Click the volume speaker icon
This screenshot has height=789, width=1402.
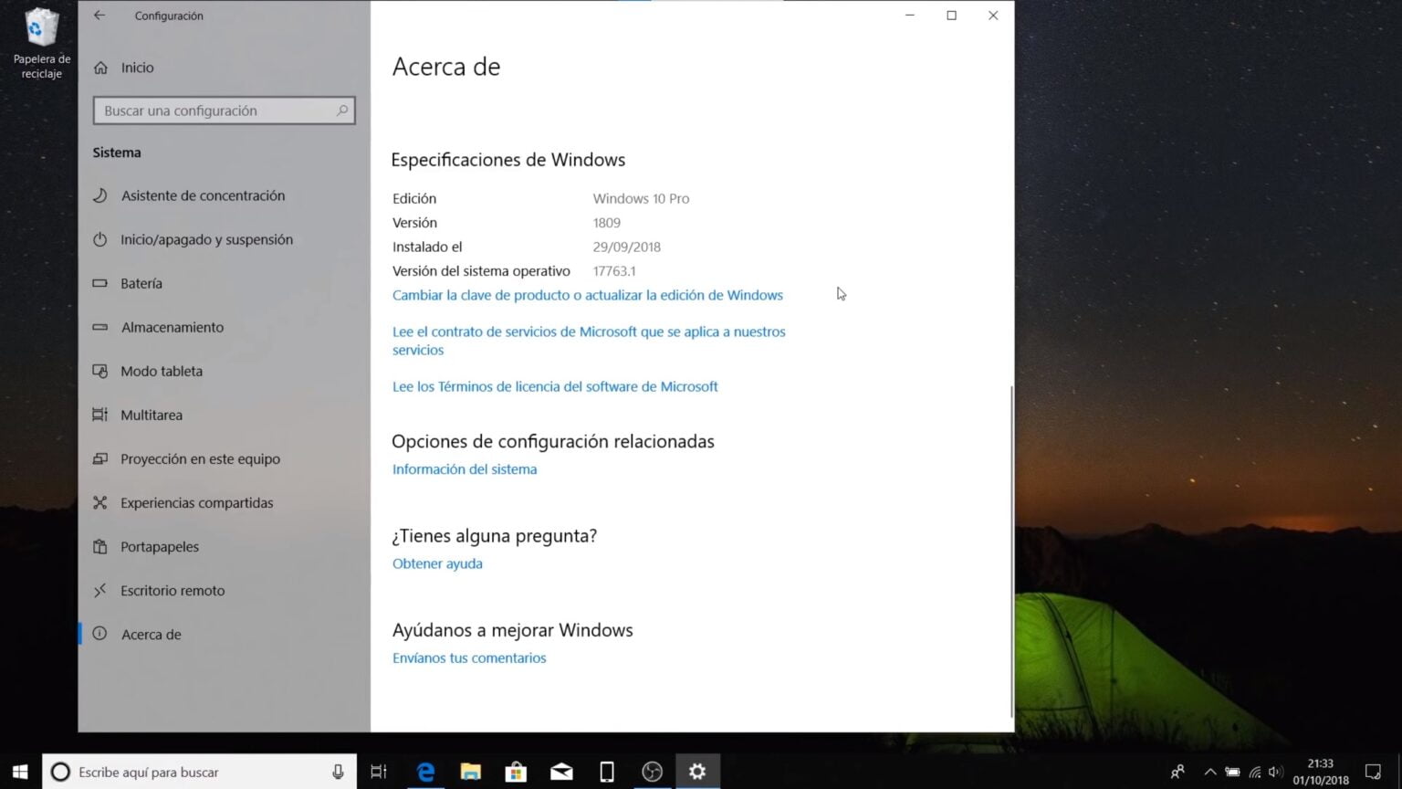pyautogui.click(x=1276, y=772)
